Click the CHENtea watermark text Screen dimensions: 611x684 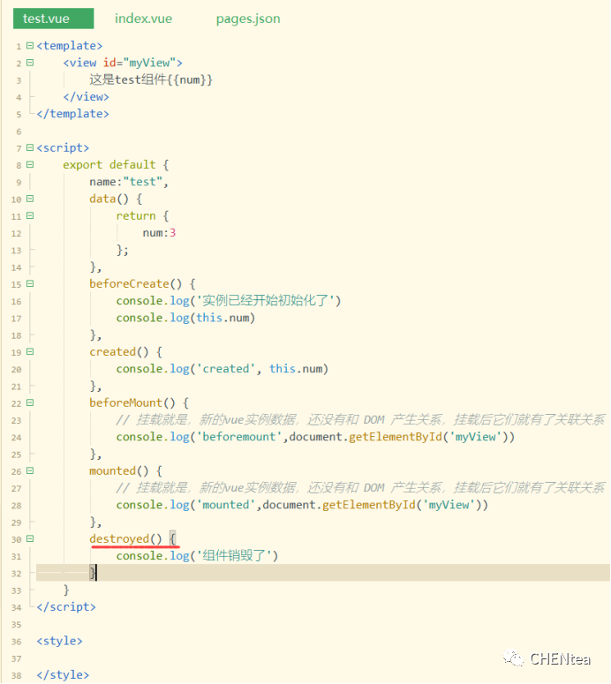click(x=560, y=659)
